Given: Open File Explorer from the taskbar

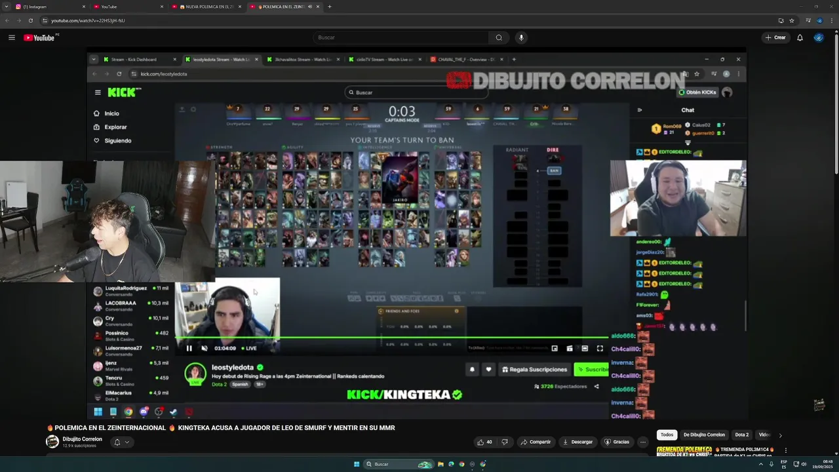Looking at the screenshot, I should click(440, 464).
